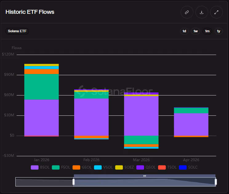This screenshot has height=194, width=229.
Task: Toggle VSOL series in legend
Action: 103,167
